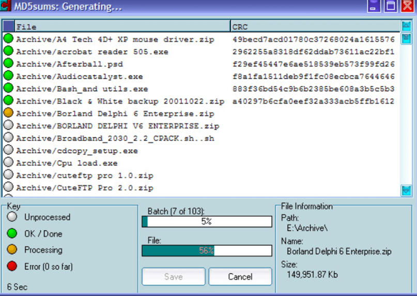417x296 pixels.
Task: Select the Archive/acrobat reader 505.exe row
Action: [x=92, y=52]
